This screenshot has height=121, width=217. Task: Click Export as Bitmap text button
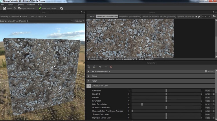point(28,8)
